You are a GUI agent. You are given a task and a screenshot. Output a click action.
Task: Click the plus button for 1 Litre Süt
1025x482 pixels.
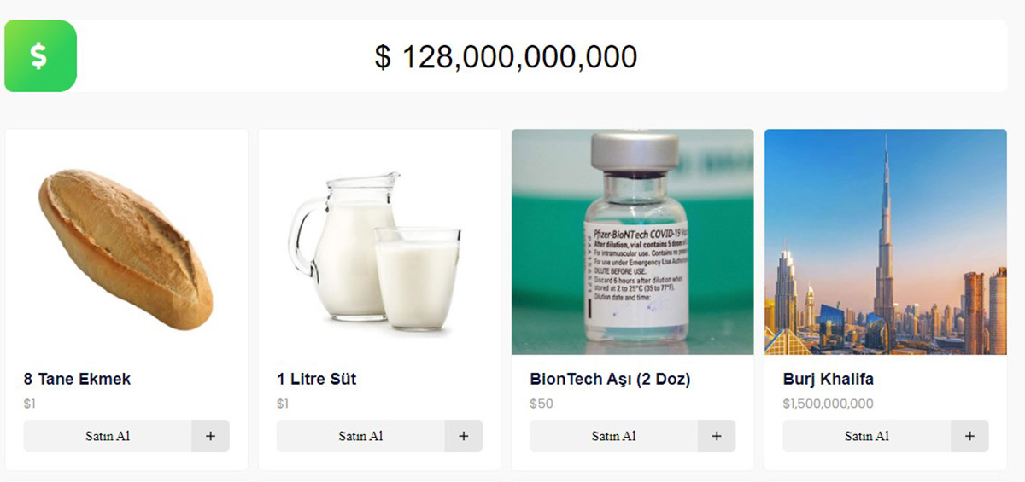coord(463,436)
